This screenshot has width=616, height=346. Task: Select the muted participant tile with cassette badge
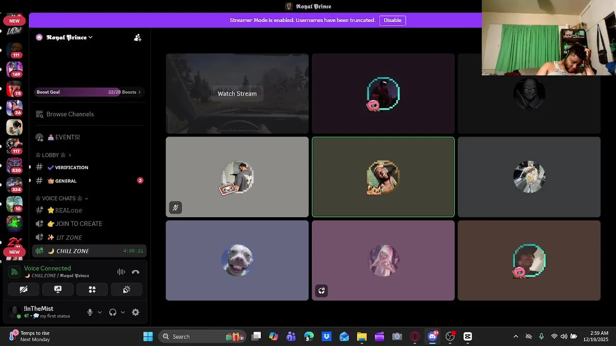237,177
